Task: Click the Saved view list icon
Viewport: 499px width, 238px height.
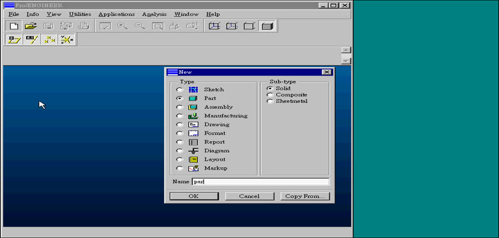Action: [192, 26]
